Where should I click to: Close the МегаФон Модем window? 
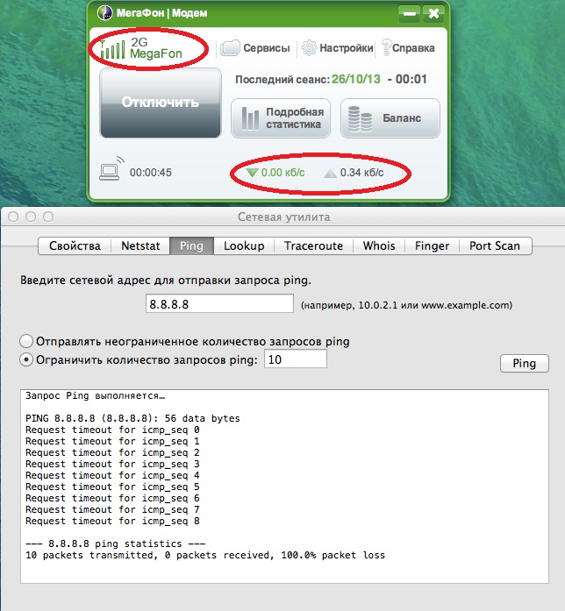click(x=433, y=14)
